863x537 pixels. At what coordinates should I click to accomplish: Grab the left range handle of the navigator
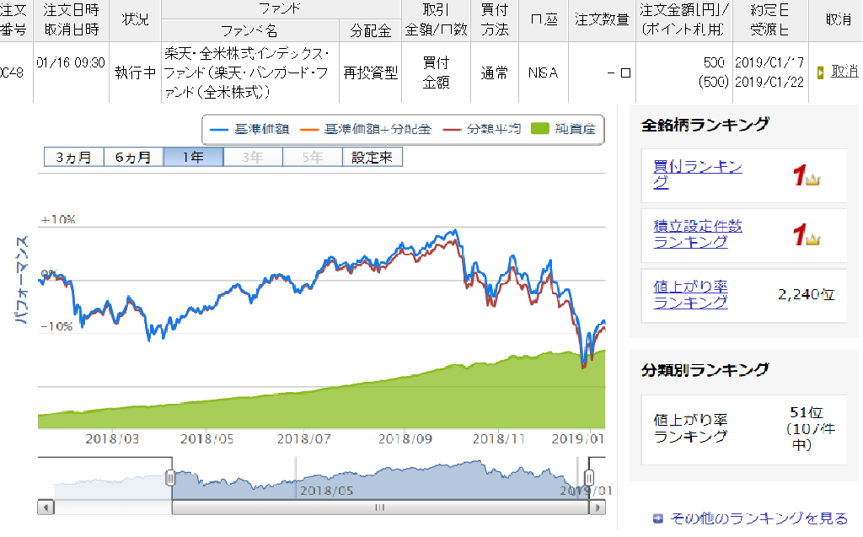coord(170,477)
